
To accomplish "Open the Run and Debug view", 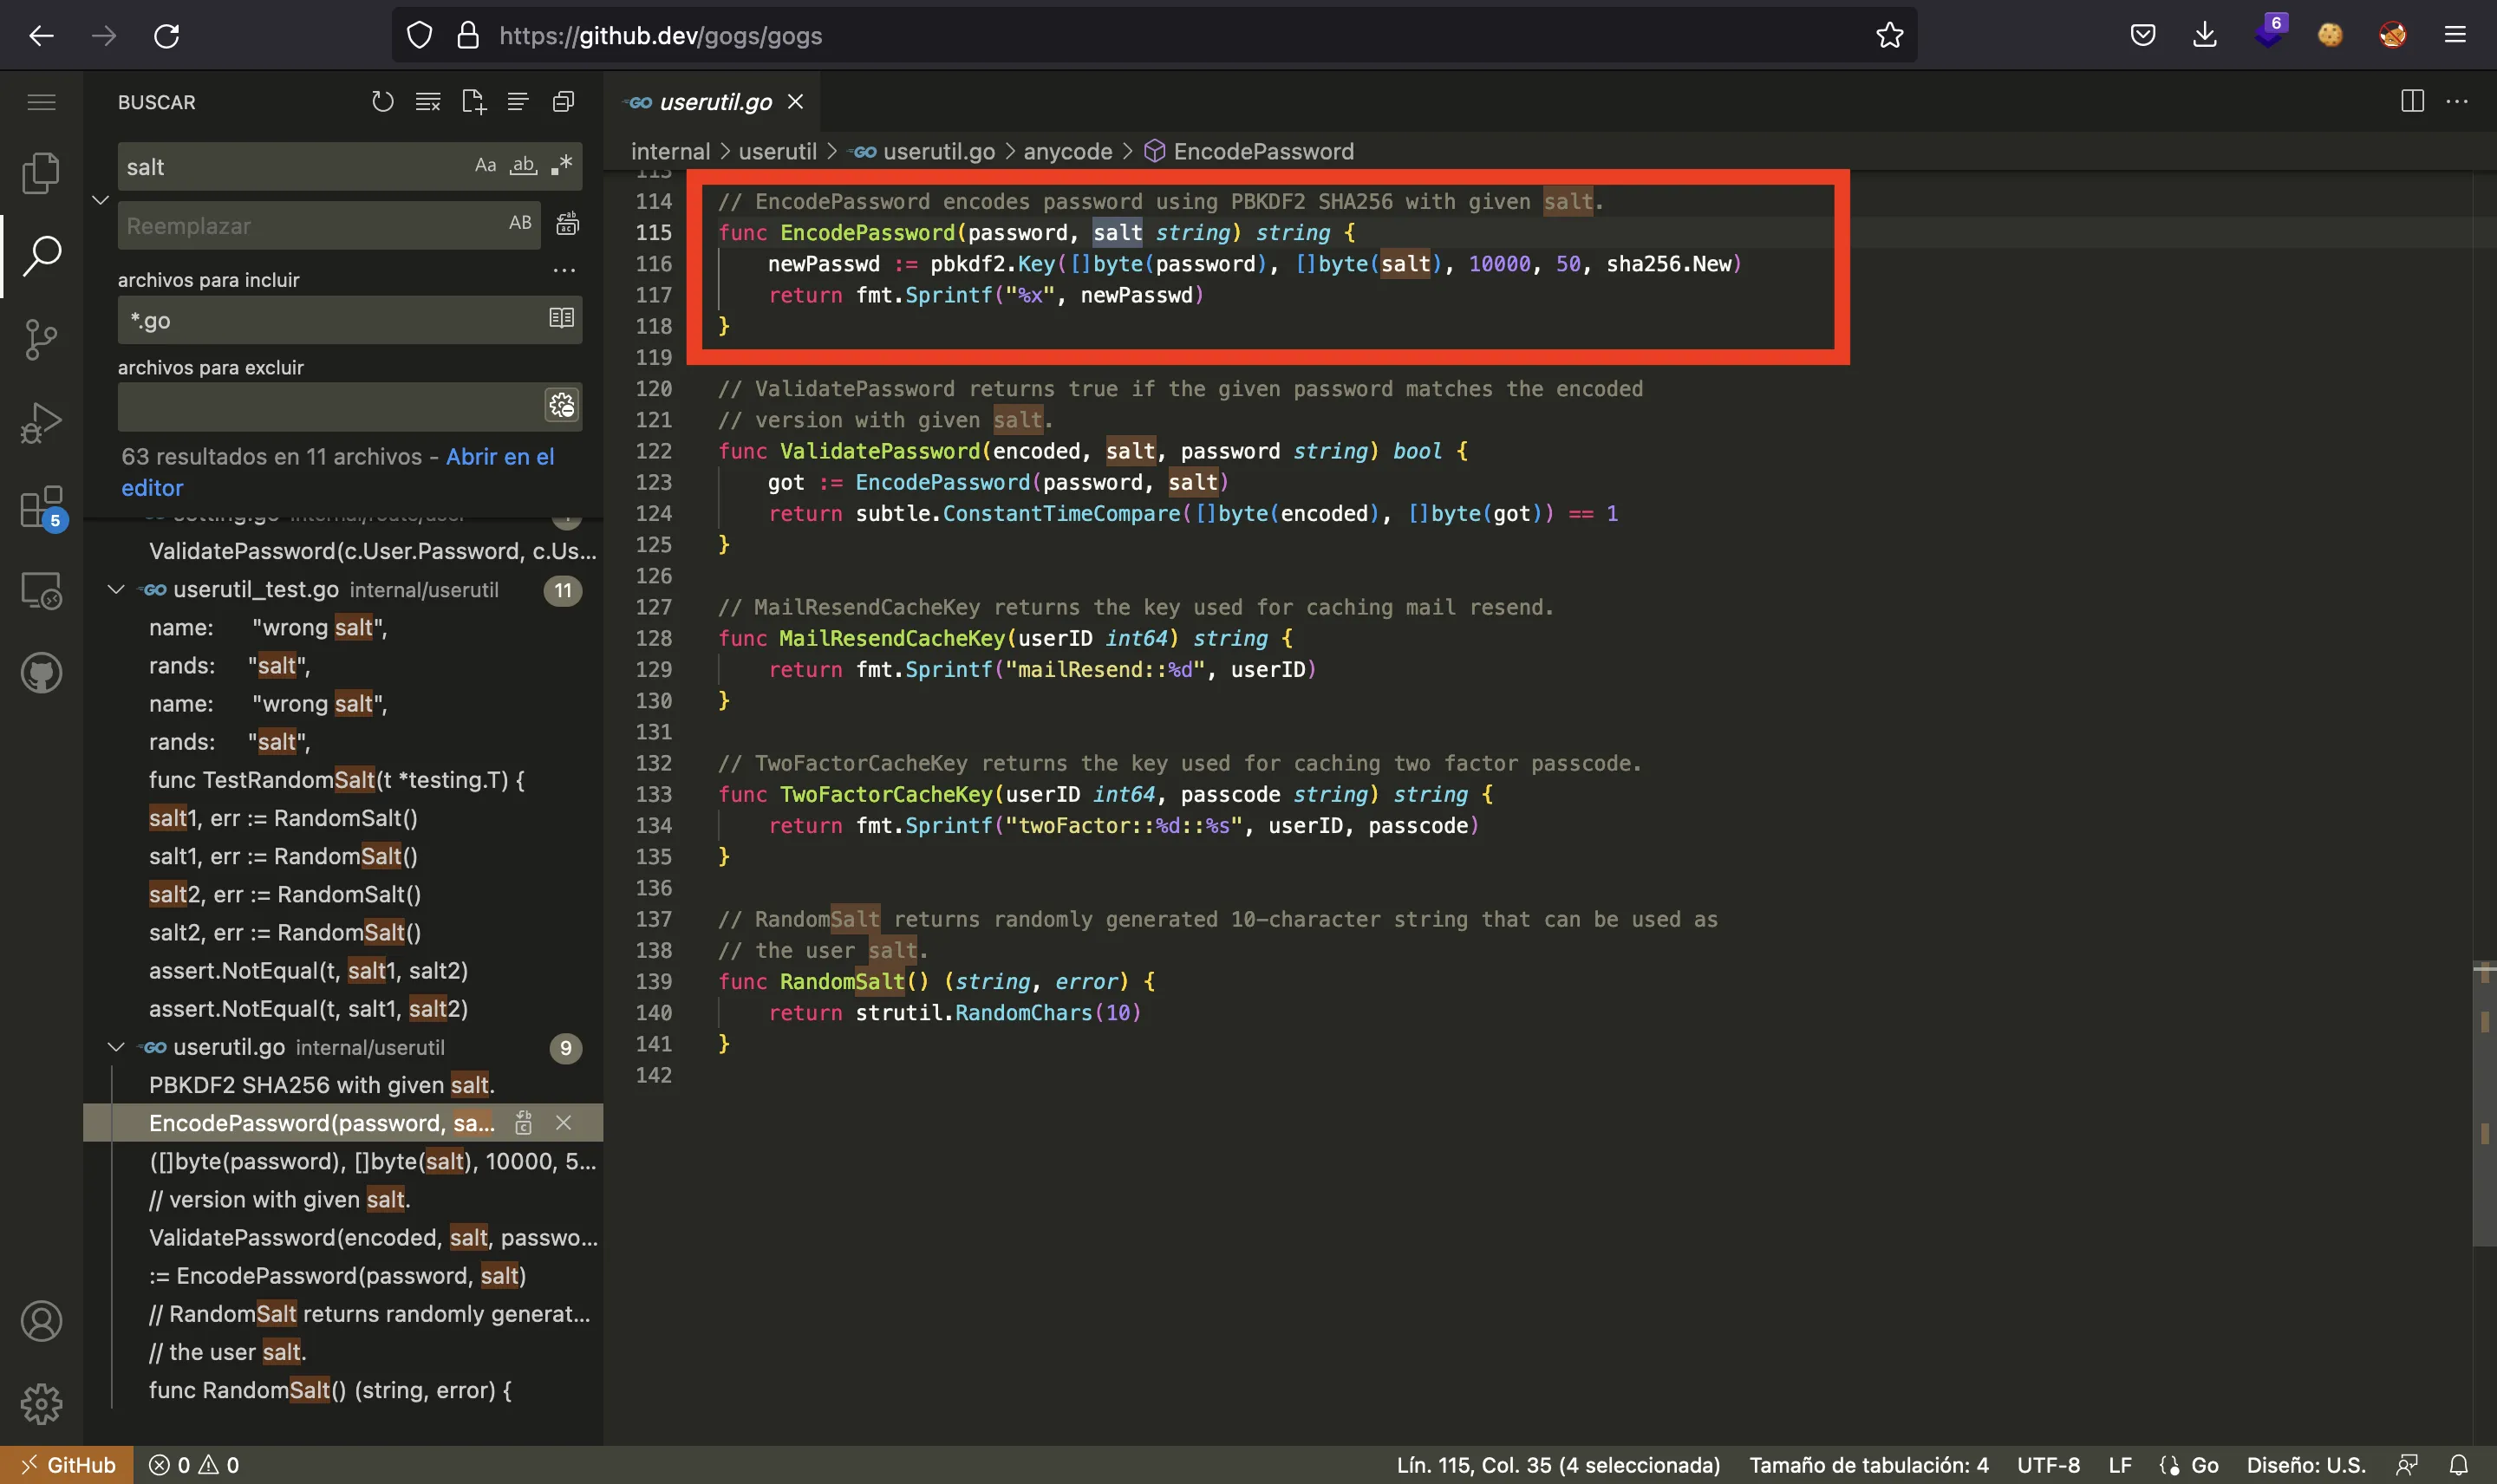I will 41,423.
